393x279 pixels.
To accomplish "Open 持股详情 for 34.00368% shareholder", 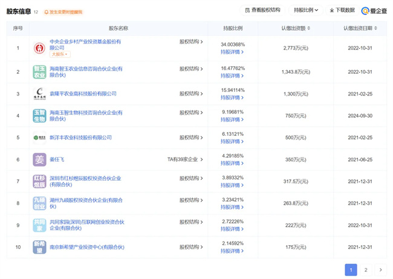I will pos(232,53).
